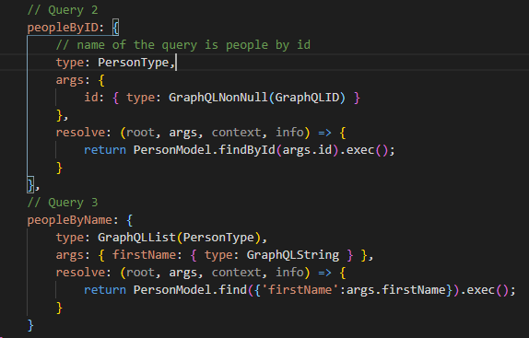Click the highlighted closing brace of peopleByID
This screenshot has height=338, width=529.
pos(30,185)
